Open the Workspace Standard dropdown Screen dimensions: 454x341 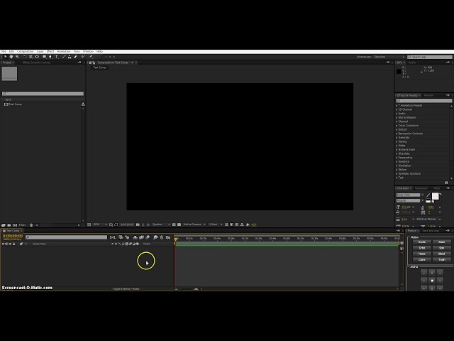tap(389, 57)
